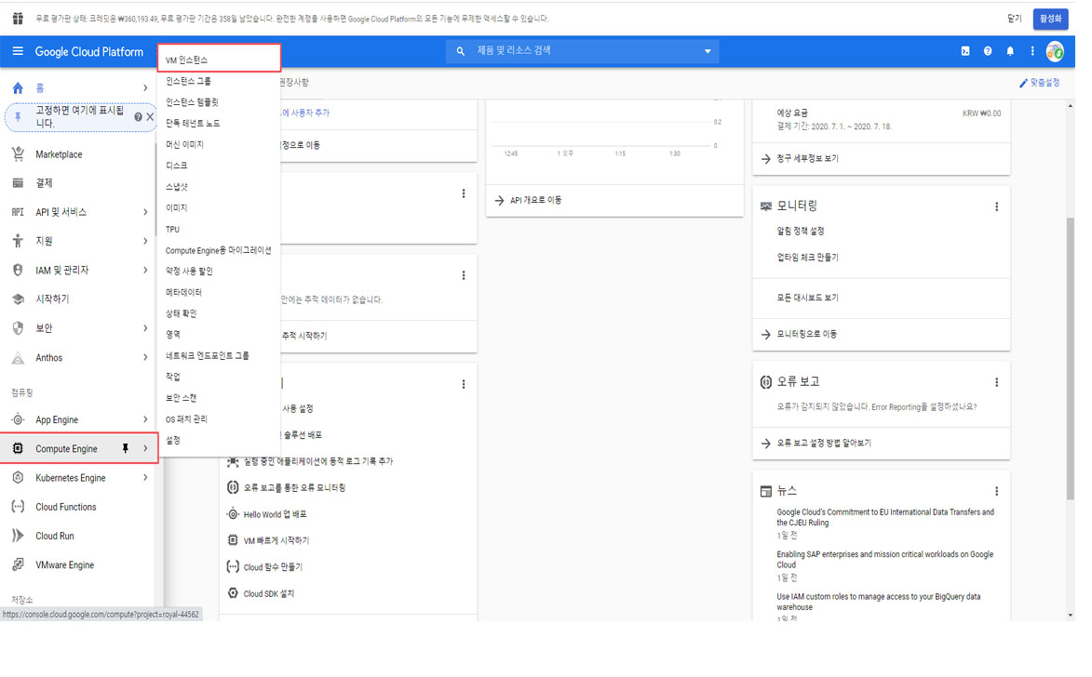1092x677 pixels.
Task: Click the 결제 billing icon
Action: (18, 183)
